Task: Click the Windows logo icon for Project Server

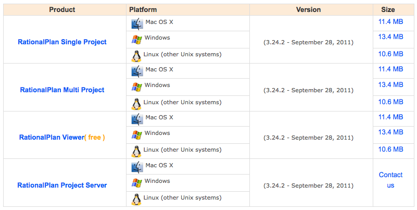Action: [x=137, y=183]
